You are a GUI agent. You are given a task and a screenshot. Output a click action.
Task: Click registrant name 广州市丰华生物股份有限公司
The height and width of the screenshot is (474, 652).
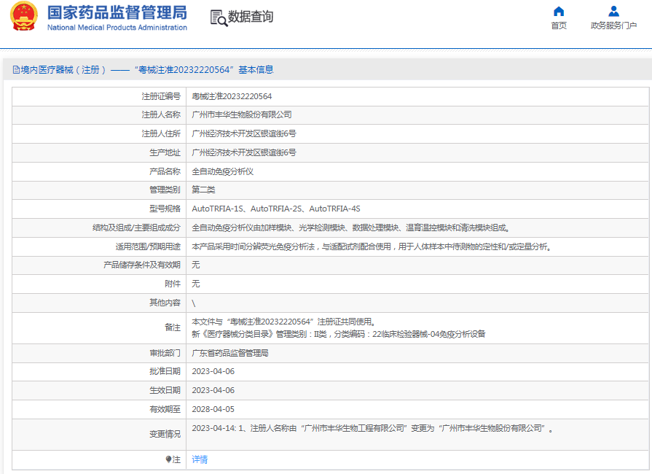241,114
